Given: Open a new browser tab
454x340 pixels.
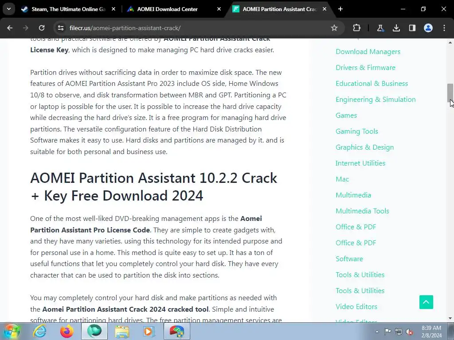Looking at the screenshot, I should click(340, 9).
